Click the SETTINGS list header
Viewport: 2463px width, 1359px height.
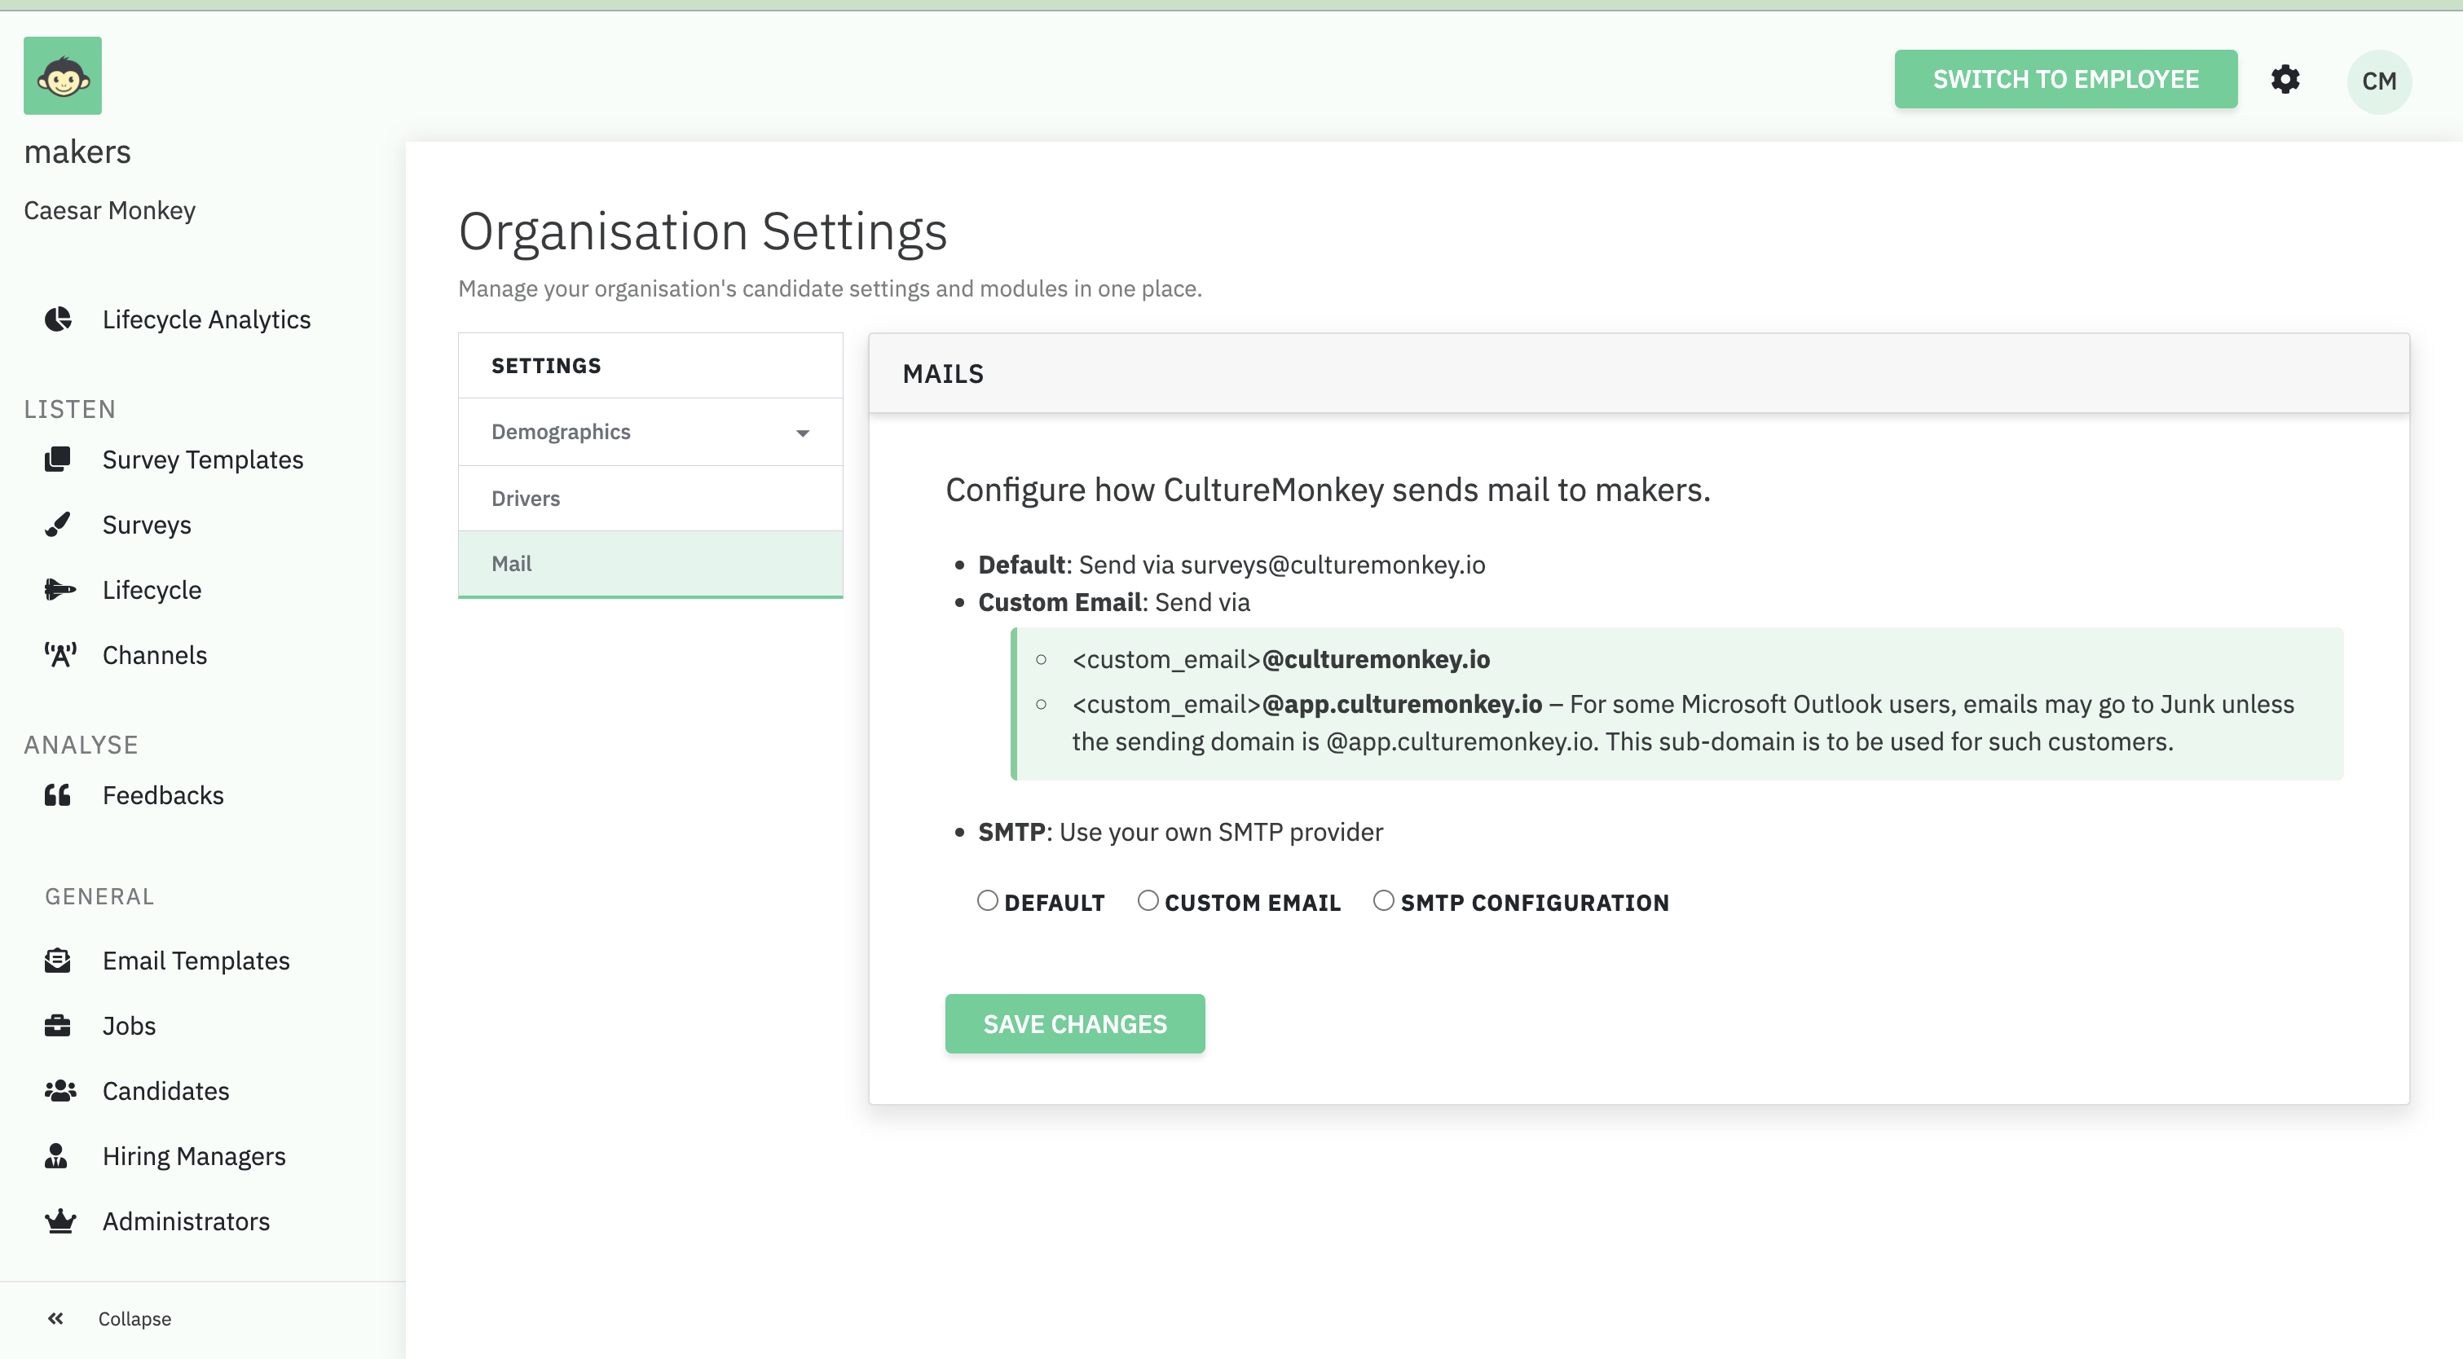(650, 366)
